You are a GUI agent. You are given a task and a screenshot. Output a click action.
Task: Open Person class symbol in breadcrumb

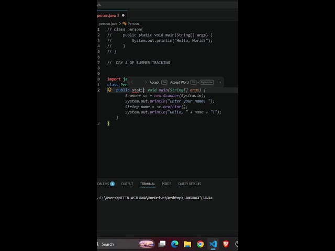(131, 24)
